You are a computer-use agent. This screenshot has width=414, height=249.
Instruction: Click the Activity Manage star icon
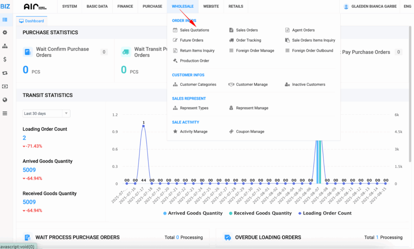coord(175,132)
